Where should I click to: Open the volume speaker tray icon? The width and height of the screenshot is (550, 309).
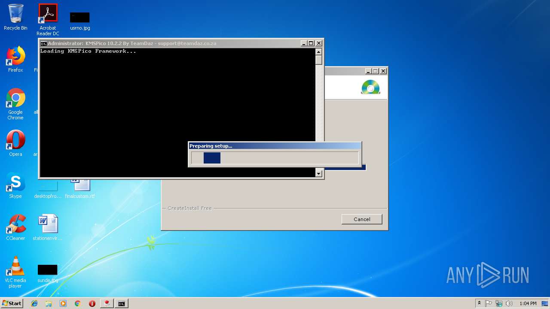[509, 303]
